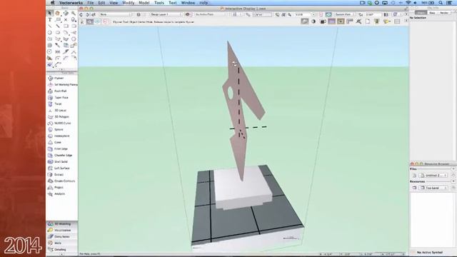Screen dimensions: 457x257
Task: Open the Untitled 2 files dropdown in Resource Browser
Action: click(433, 175)
